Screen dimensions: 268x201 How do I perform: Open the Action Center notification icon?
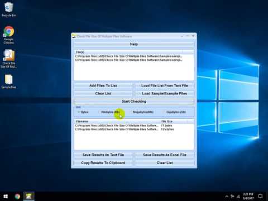[x=260, y=197]
